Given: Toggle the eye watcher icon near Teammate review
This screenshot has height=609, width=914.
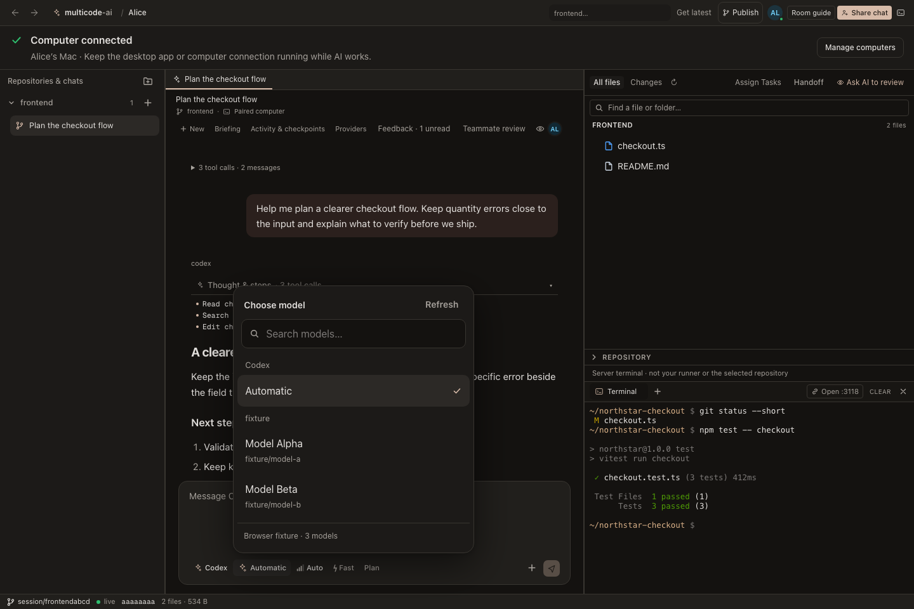Looking at the screenshot, I should [x=540, y=129].
